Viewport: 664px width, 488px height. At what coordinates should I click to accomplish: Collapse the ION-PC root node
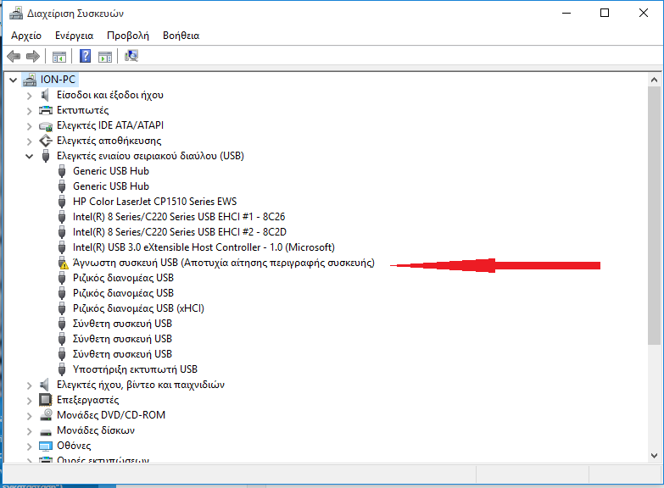click(x=14, y=80)
